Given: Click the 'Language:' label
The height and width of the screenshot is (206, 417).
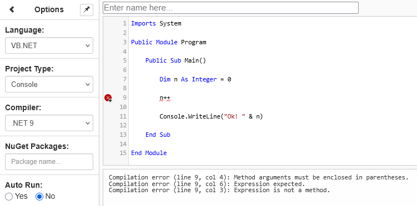Looking at the screenshot, I should (x=24, y=30).
